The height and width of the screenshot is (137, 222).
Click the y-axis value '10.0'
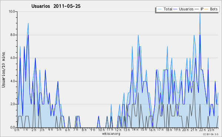(x=12, y=11)
